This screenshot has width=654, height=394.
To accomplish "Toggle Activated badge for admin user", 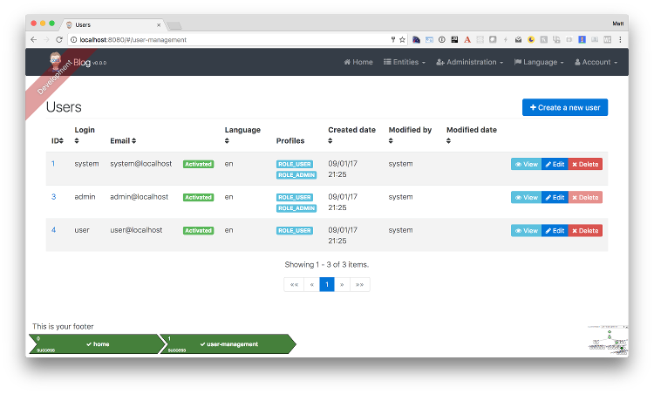I will pyautogui.click(x=199, y=197).
